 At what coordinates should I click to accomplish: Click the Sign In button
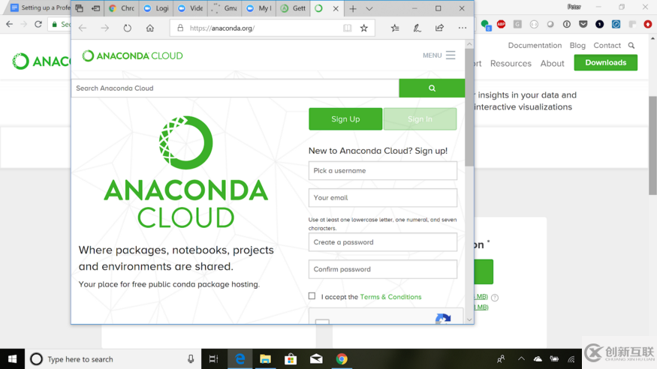(x=420, y=119)
